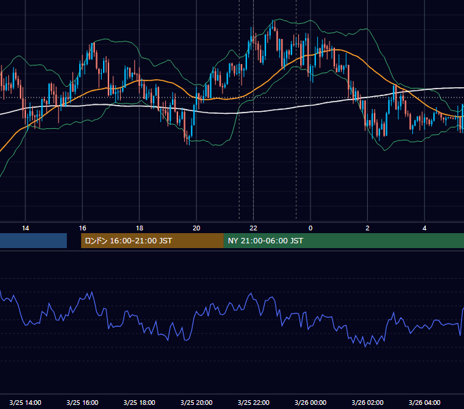Viewport: 464px width, 409px height.
Task: Click the 3/26 04:00 date label
Action: click(x=424, y=402)
